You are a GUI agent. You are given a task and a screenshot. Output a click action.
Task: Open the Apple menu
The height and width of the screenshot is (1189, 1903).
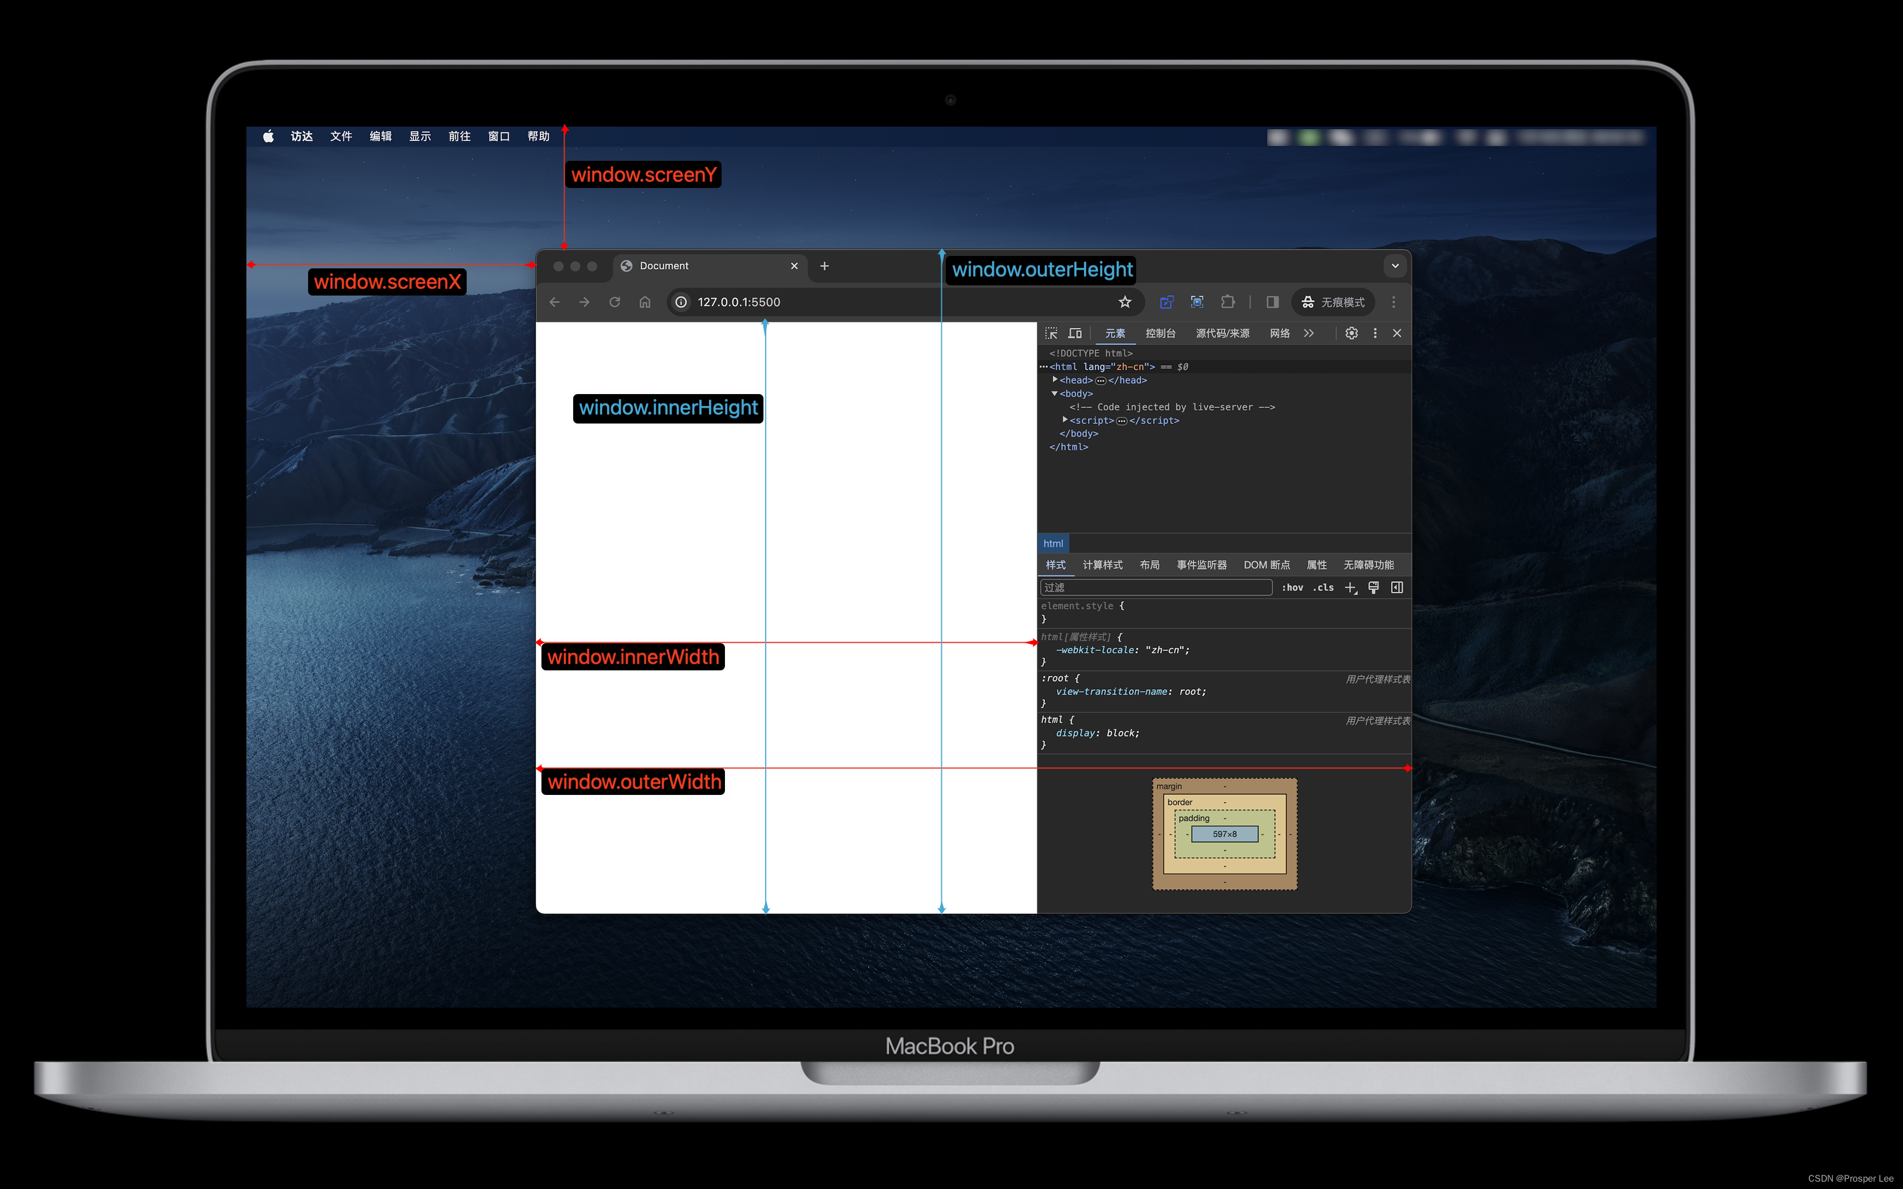(268, 136)
